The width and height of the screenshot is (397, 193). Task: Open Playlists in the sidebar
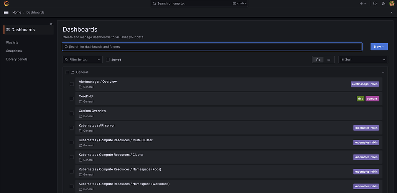[12, 43]
